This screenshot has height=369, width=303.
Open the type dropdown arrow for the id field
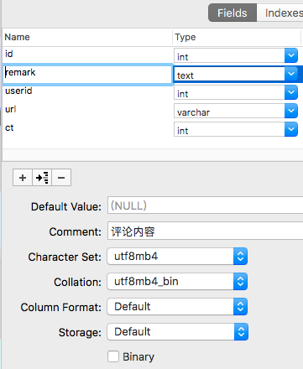pyautogui.click(x=291, y=55)
